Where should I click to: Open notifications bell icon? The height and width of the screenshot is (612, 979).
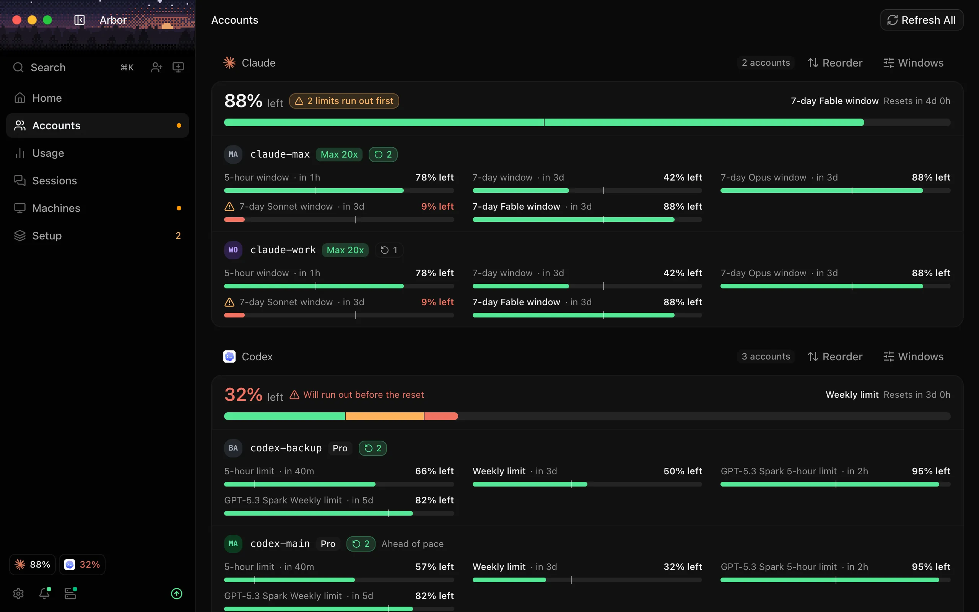pos(44,594)
